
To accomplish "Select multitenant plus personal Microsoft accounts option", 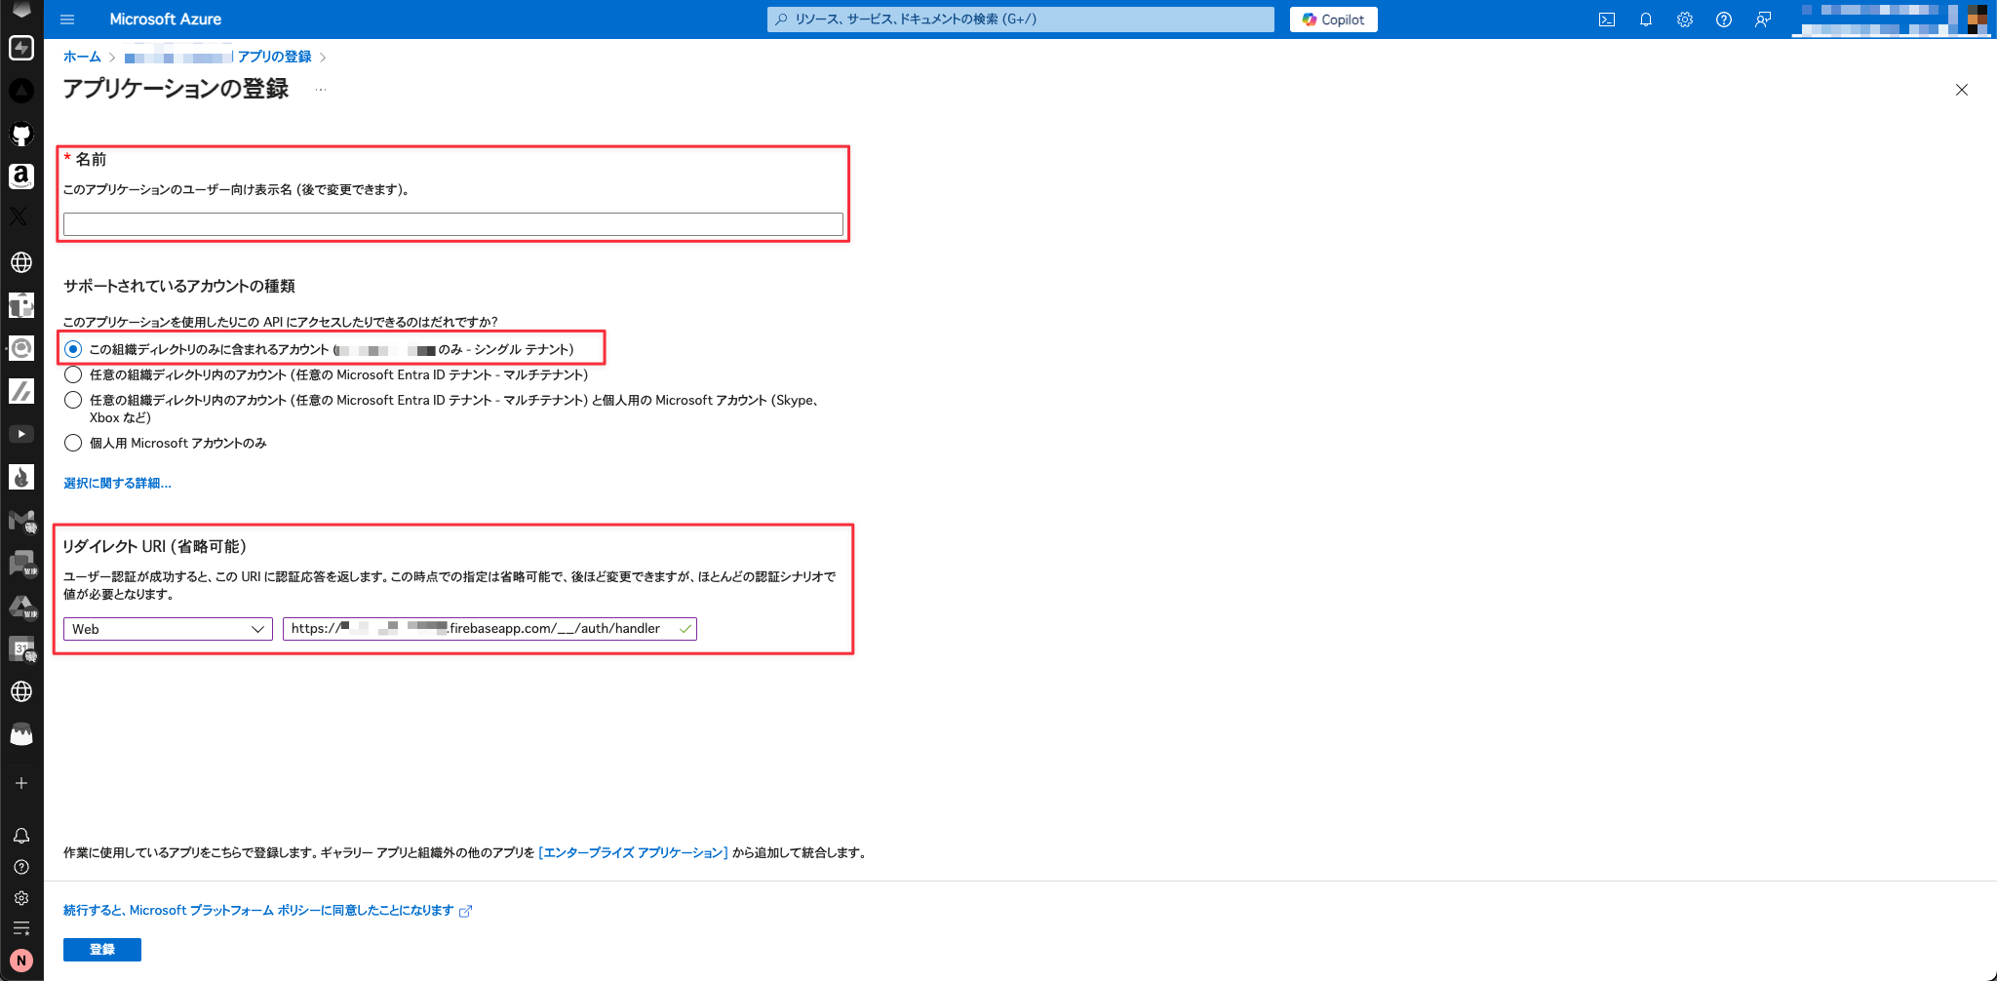I will tap(73, 400).
